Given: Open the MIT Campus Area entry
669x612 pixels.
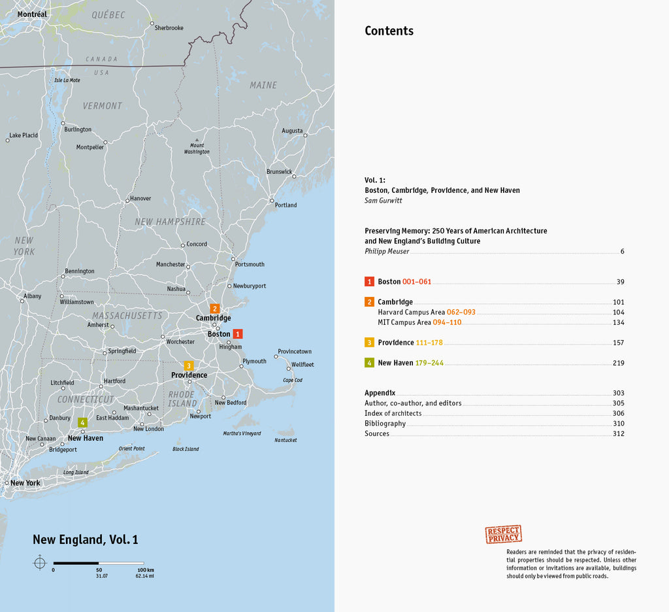Looking at the screenshot, I should pos(419,322).
